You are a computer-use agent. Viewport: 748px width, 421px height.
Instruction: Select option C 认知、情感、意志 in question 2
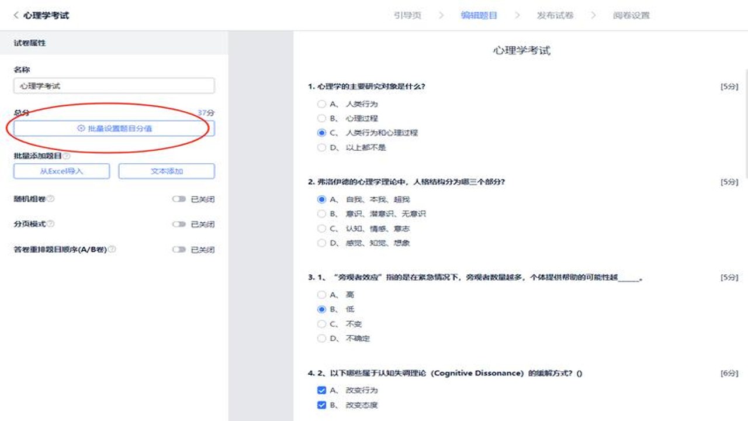321,229
